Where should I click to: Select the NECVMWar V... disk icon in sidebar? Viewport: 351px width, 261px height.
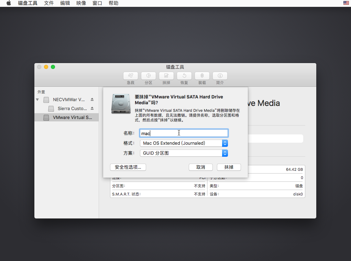(x=46, y=99)
